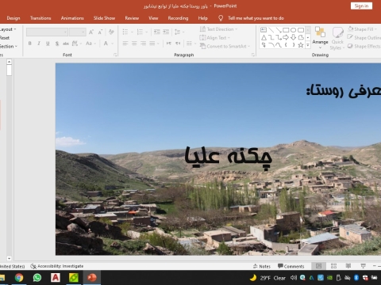Viewport: 381px width, 285px height.
Task: Decrease font size
Action: coord(100,32)
